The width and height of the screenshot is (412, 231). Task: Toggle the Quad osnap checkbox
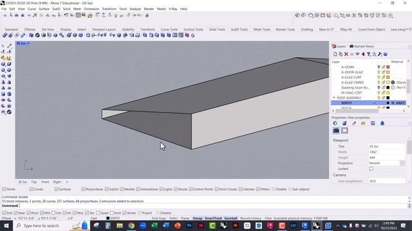tap(98, 213)
